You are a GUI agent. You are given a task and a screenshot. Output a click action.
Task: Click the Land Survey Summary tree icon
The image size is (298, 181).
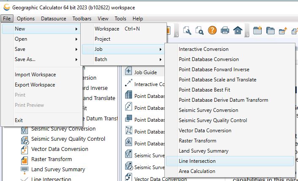pyautogui.click(x=25, y=170)
